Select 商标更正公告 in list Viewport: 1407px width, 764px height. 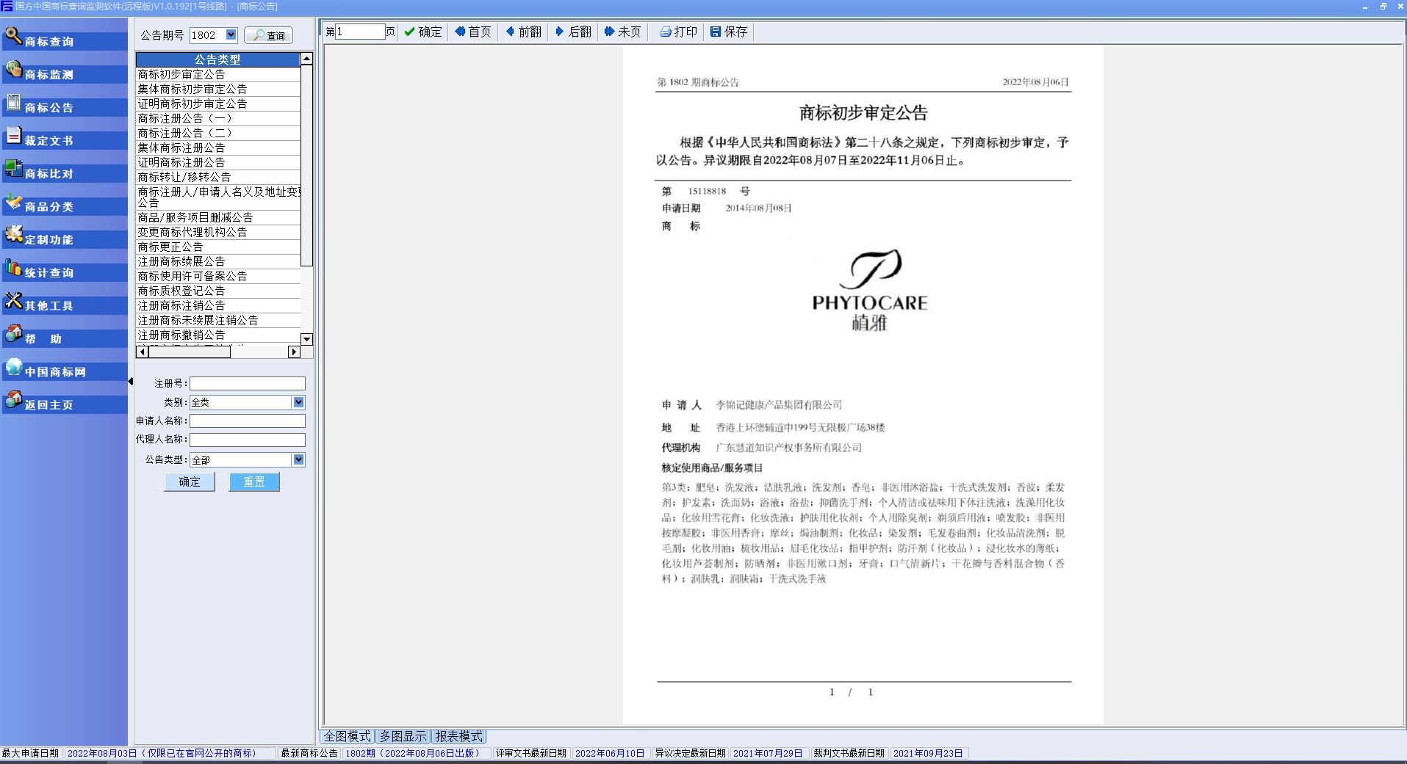[218, 247]
